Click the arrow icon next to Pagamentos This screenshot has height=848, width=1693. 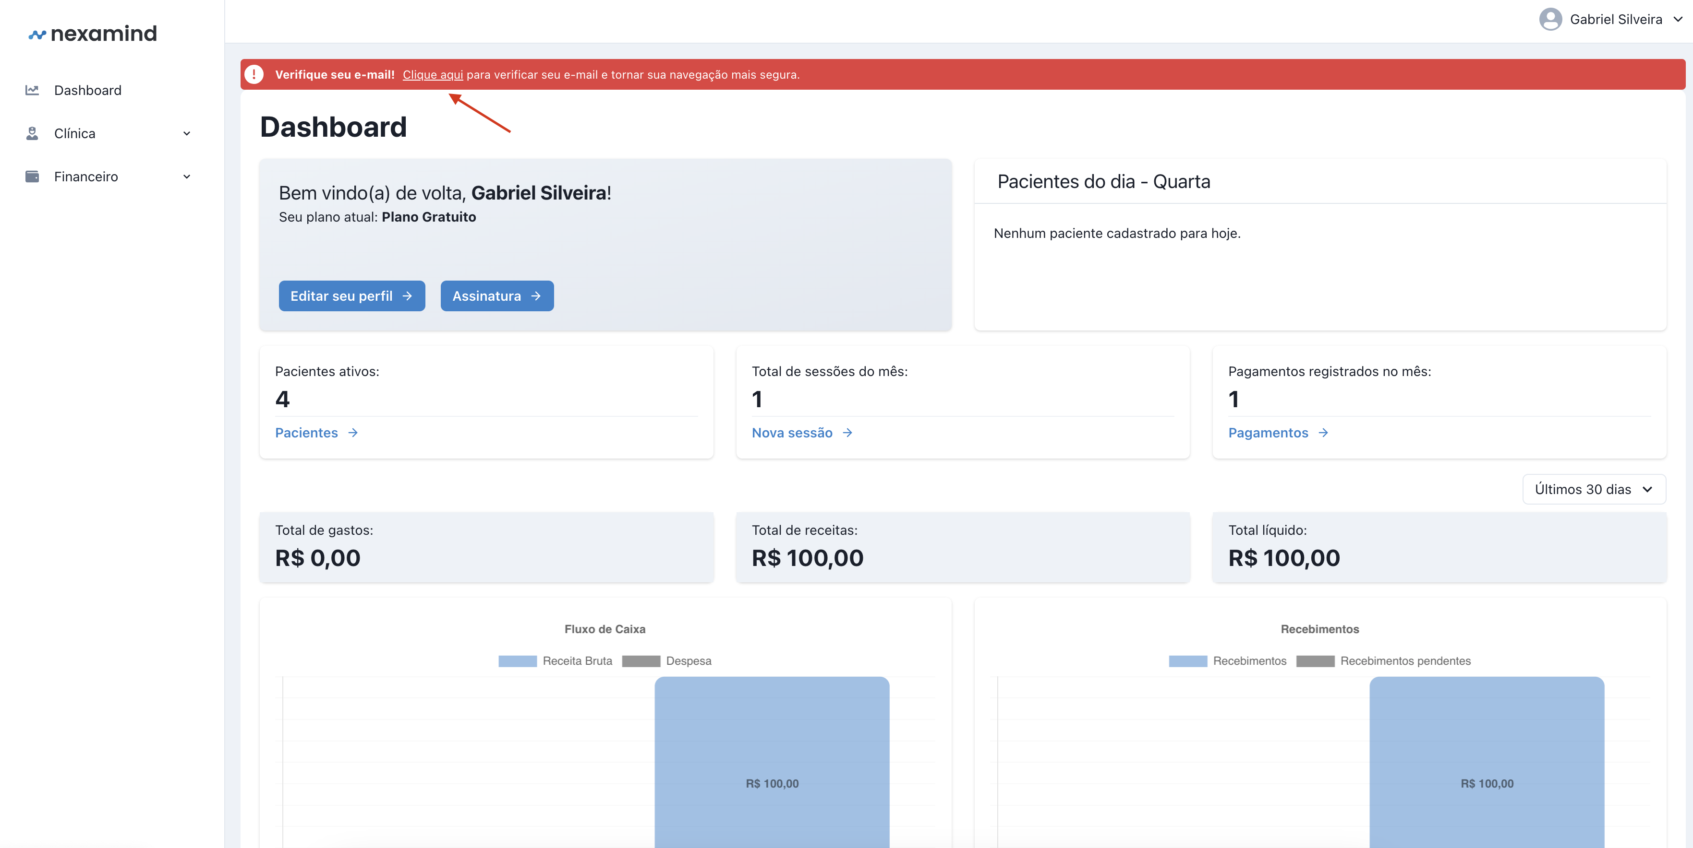(x=1323, y=433)
